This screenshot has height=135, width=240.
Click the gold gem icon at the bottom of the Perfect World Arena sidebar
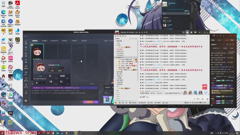click(26, 101)
